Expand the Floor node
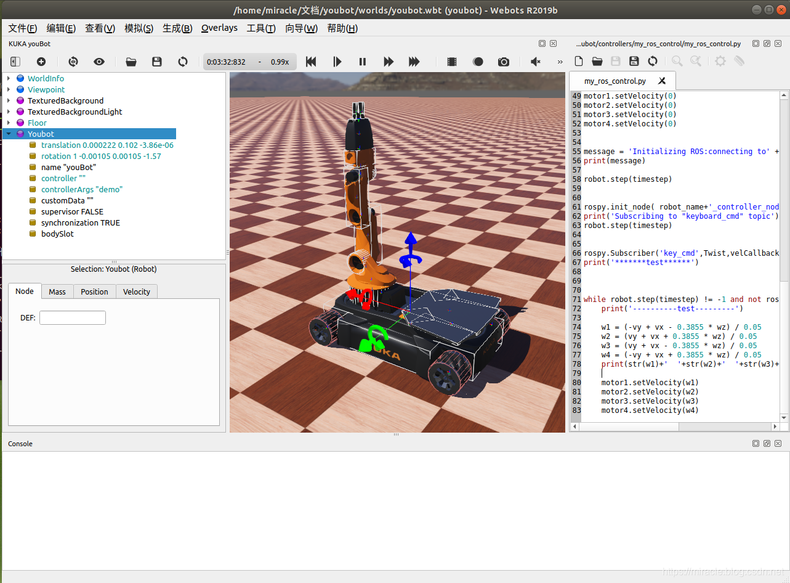The height and width of the screenshot is (583, 790). coord(9,123)
